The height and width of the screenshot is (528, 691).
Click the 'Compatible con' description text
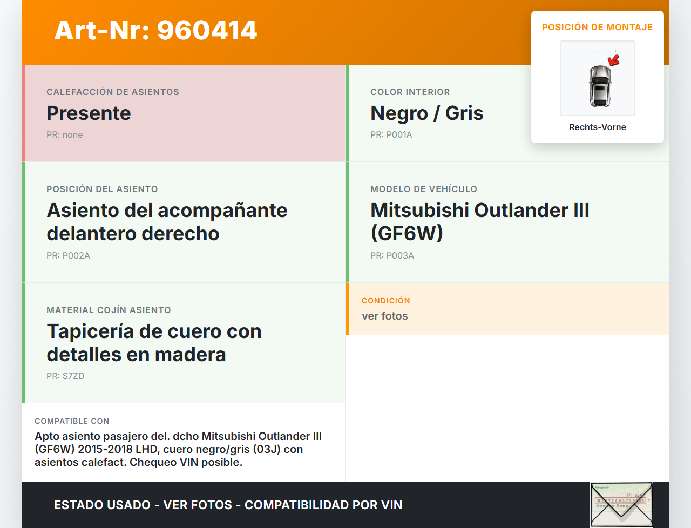178,449
